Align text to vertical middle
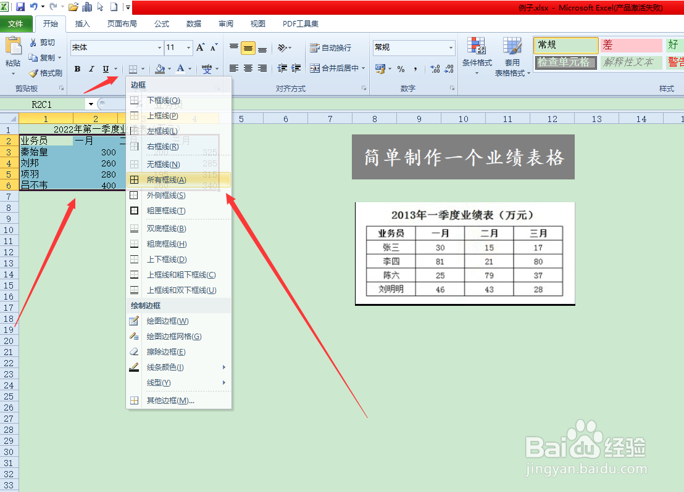684x492 pixels. (x=248, y=47)
